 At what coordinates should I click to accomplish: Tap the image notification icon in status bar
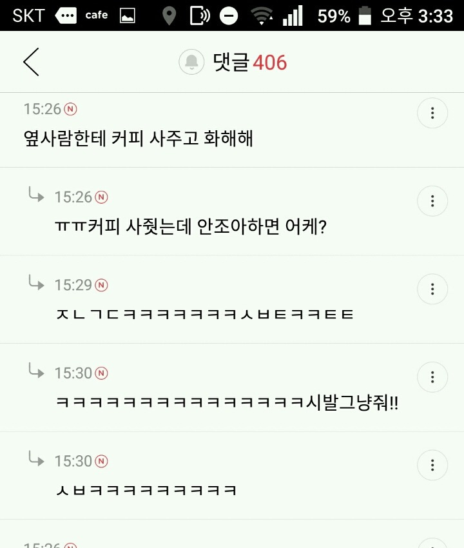127,15
